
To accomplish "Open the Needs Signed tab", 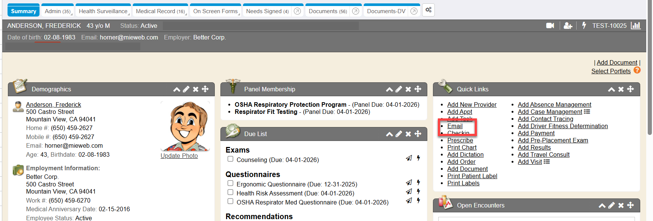I will pos(267,11).
